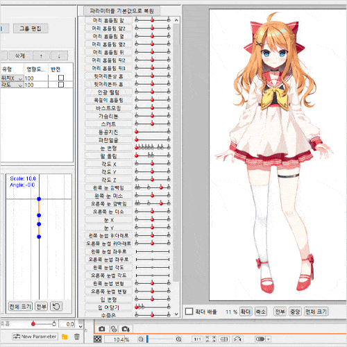The height and width of the screenshot is (347, 347).
Task: Click the New Parameter button
Action: point(35,337)
